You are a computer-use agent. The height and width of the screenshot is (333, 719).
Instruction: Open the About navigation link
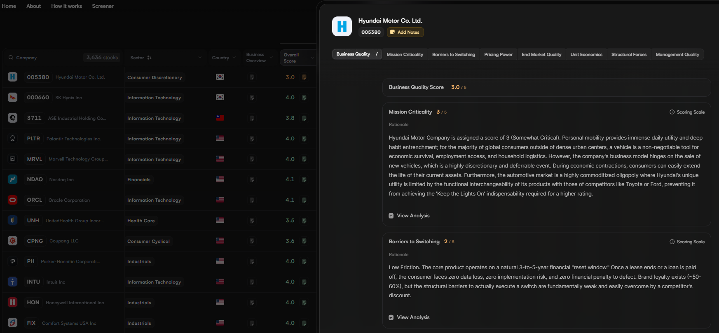pos(34,6)
